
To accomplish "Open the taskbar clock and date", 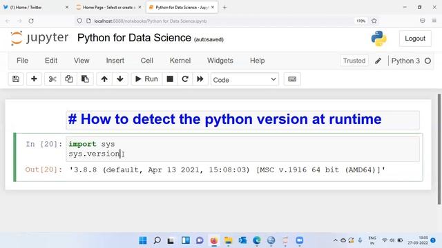I will (418, 240).
